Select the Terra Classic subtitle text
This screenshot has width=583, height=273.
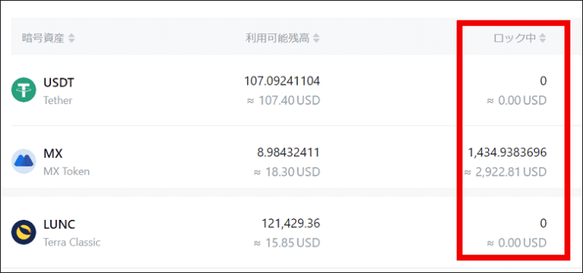tap(72, 243)
